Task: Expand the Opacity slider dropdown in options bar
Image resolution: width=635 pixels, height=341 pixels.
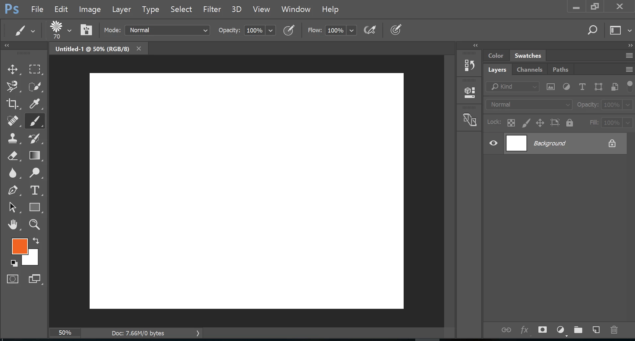Action: click(x=271, y=30)
